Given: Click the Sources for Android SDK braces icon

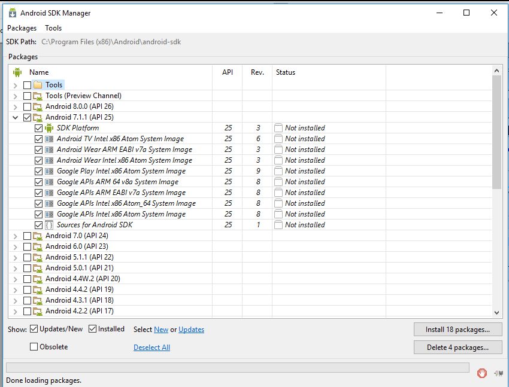Looking at the screenshot, I should coord(49,225).
